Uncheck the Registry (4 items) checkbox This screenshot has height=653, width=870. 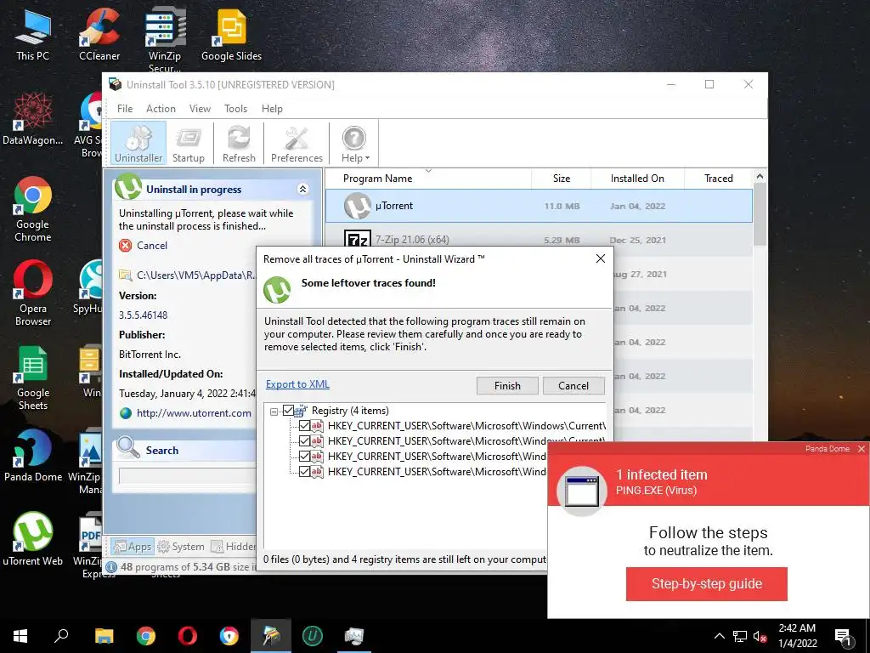[288, 411]
